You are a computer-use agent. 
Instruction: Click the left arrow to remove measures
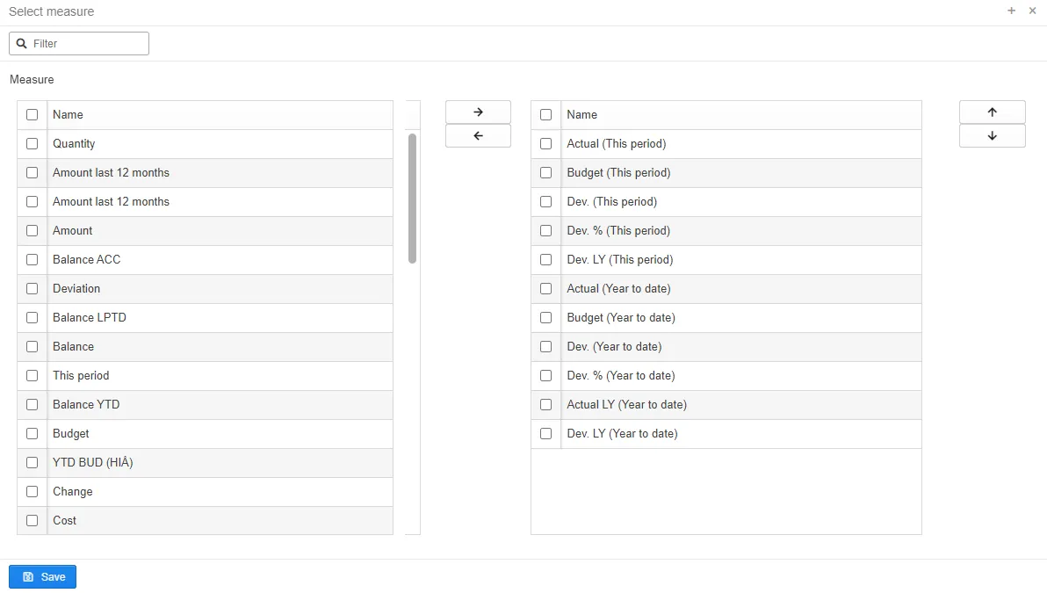[x=478, y=135]
